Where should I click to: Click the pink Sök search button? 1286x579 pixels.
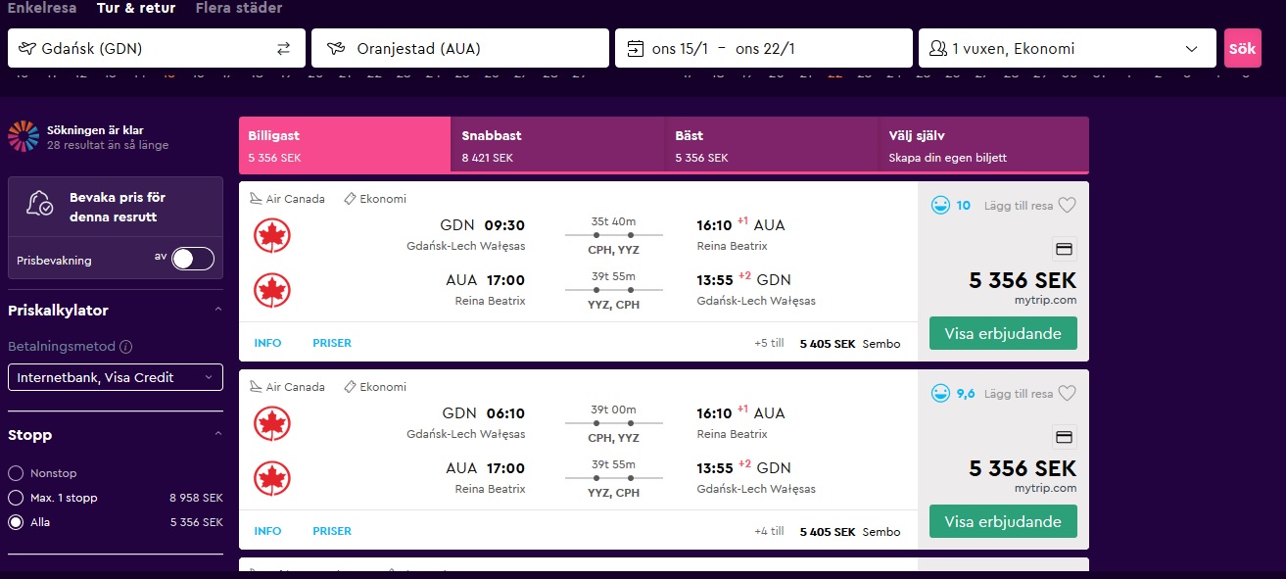click(x=1243, y=48)
